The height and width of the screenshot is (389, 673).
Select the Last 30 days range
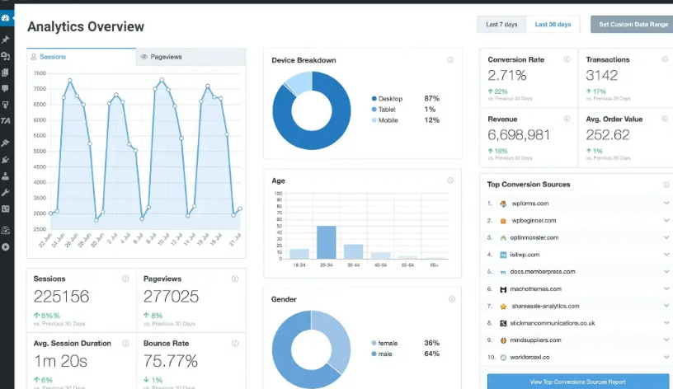553,25
